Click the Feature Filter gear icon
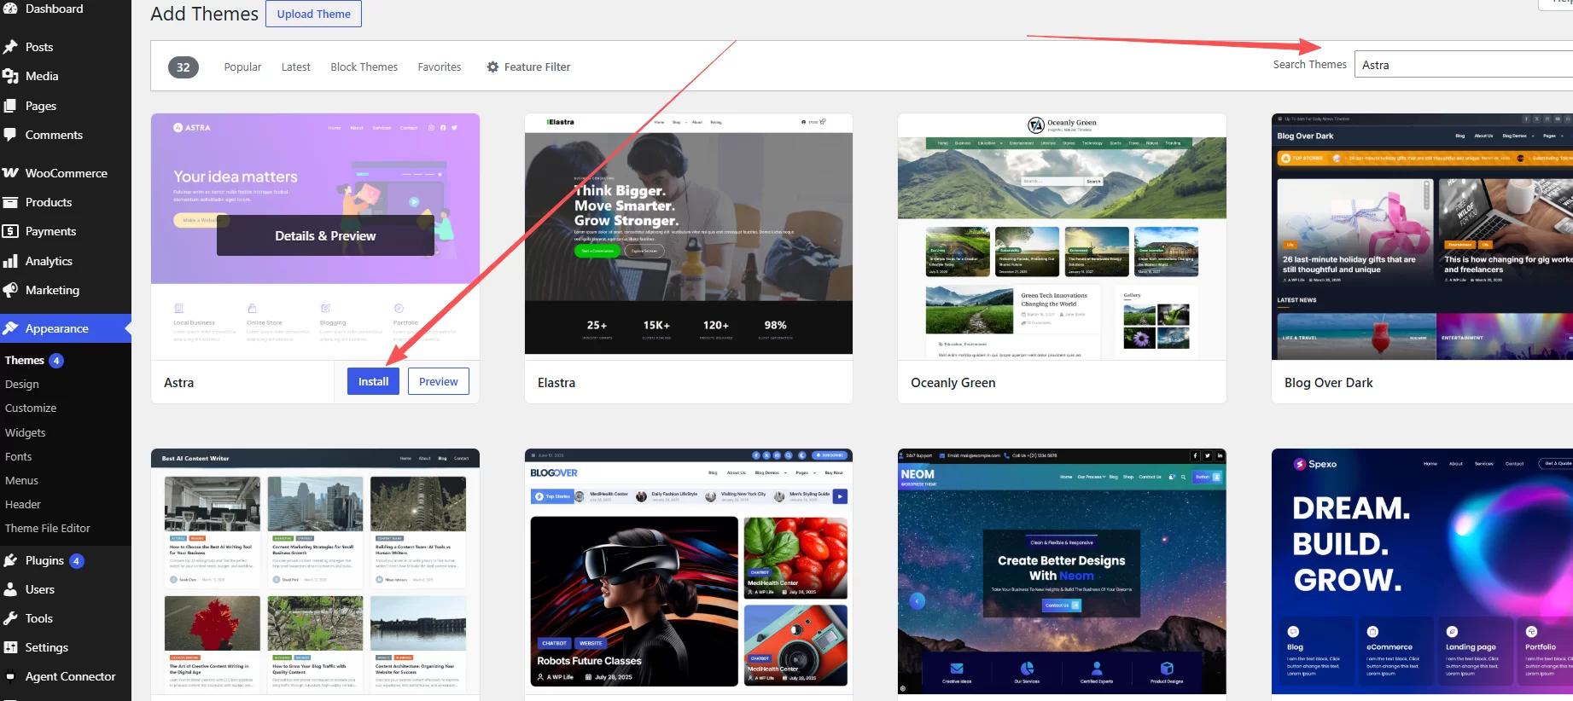 click(x=492, y=67)
